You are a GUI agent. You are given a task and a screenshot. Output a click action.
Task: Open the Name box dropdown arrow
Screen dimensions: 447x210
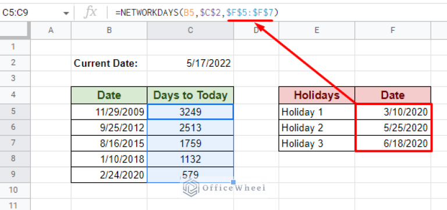[66, 13]
